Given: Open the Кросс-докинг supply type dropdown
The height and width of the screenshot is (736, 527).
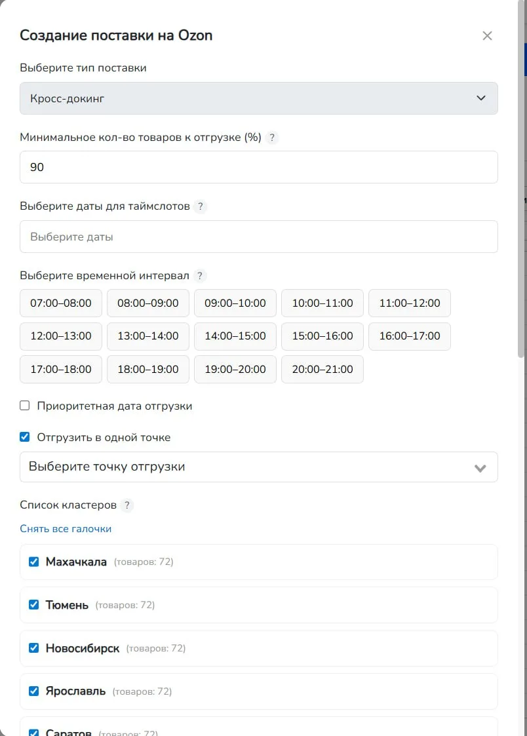Looking at the screenshot, I should pyautogui.click(x=258, y=98).
